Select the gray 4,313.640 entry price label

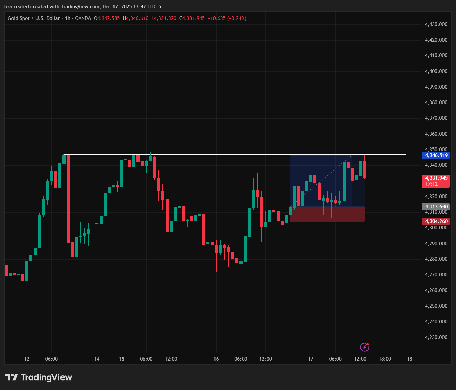point(435,207)
